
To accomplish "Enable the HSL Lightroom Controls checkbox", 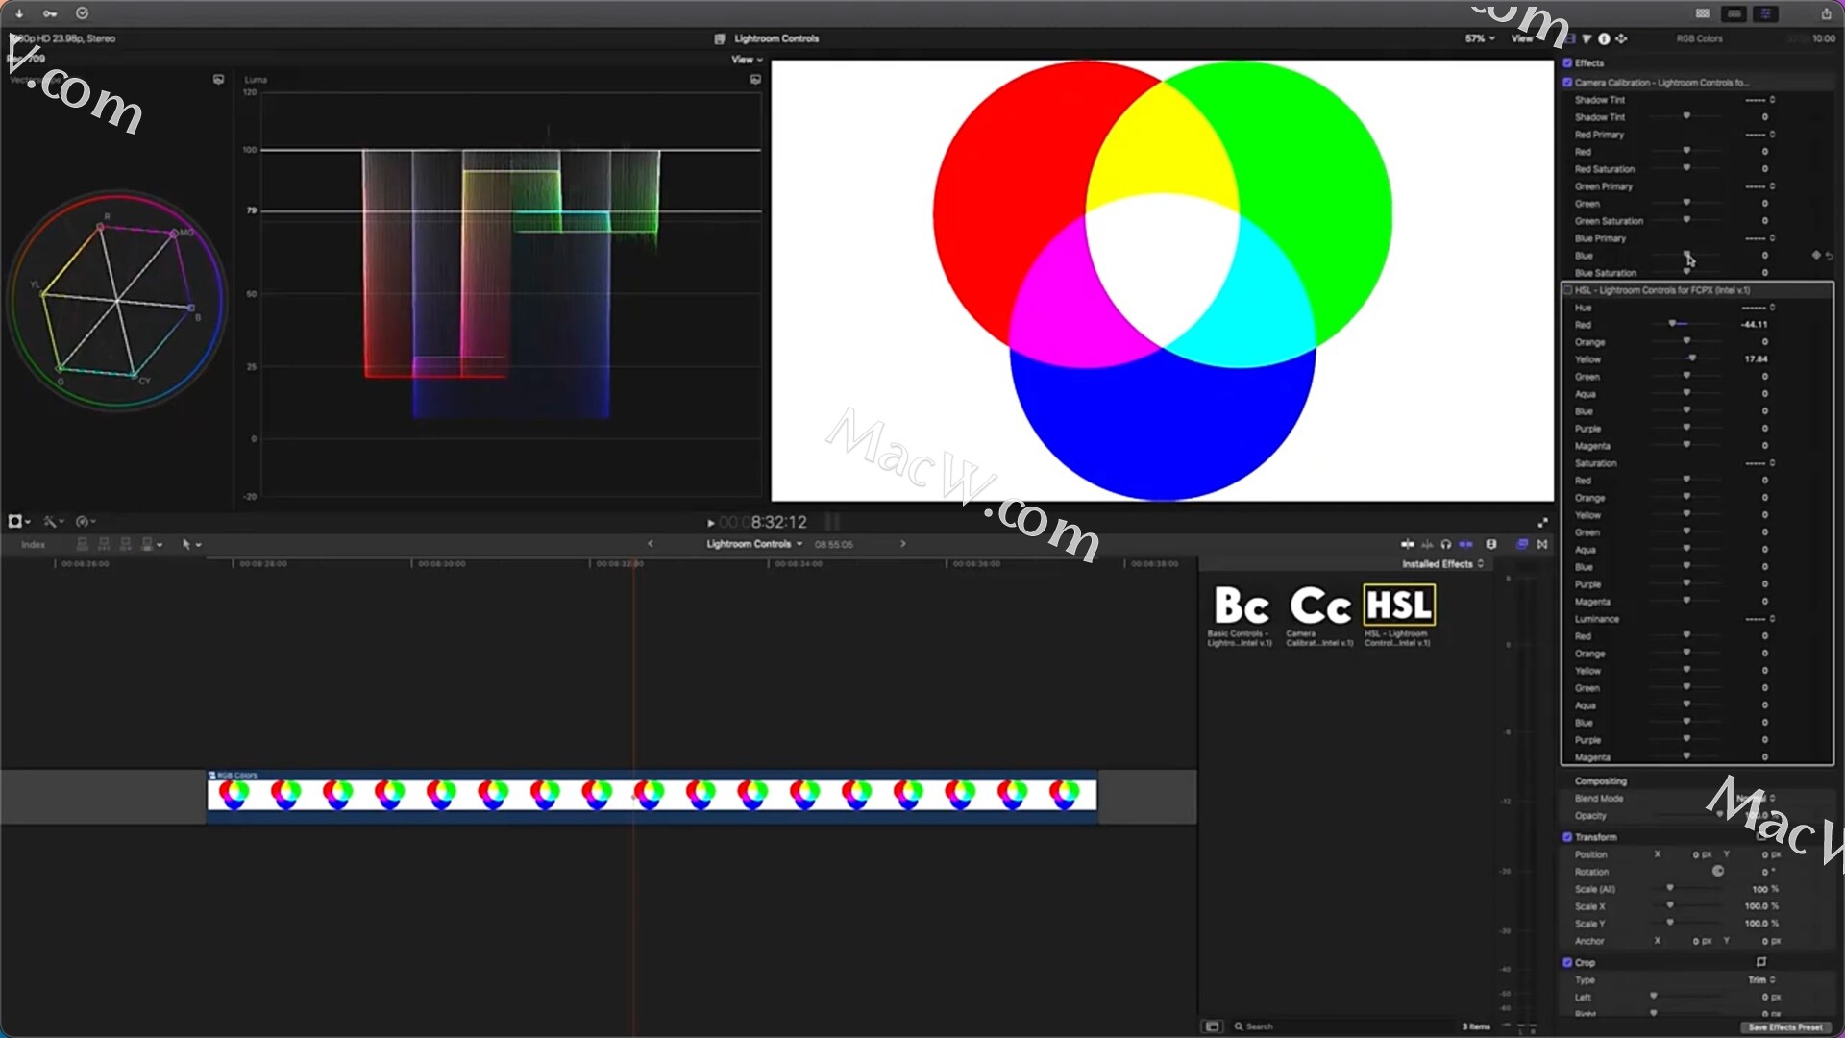I will pos(1567,290).
